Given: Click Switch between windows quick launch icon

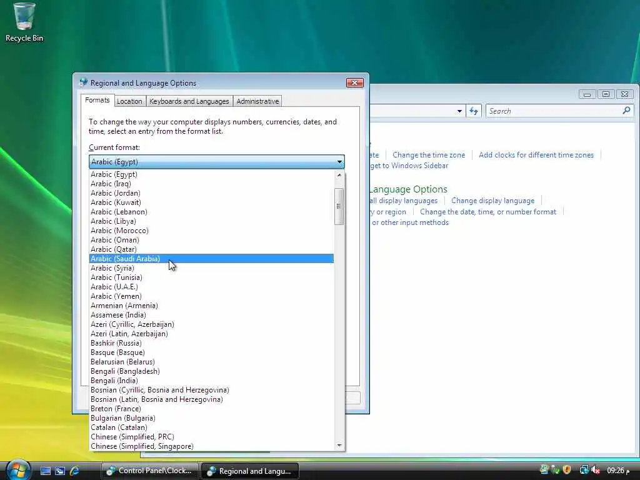Looking at the screenshot, I should point(60,471).
